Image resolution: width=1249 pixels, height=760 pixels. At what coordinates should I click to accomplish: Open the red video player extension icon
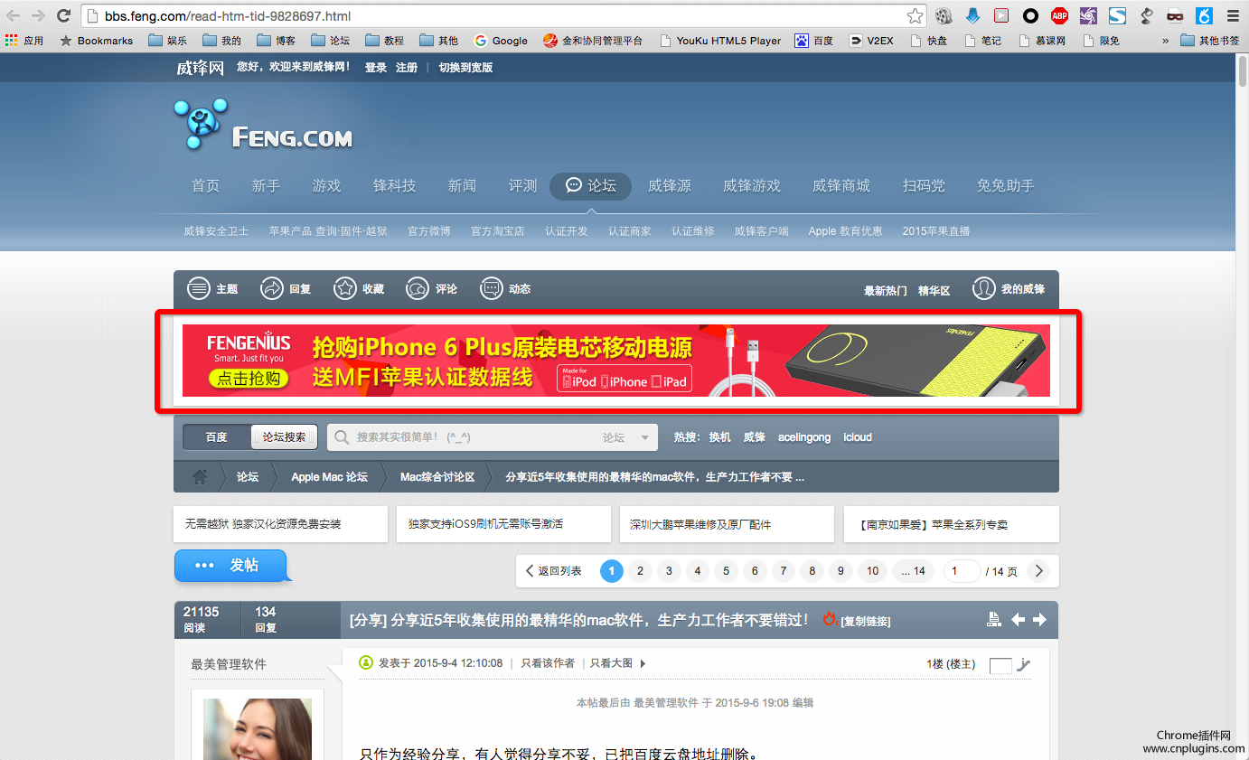(x=1001, y=15)
